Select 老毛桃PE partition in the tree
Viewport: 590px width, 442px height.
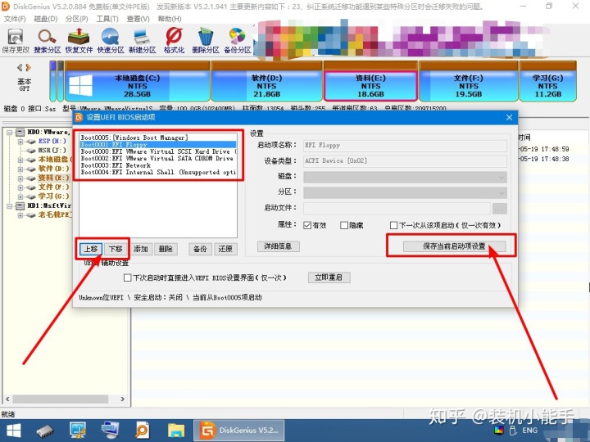pyautogui.click(x=55, y=214)
